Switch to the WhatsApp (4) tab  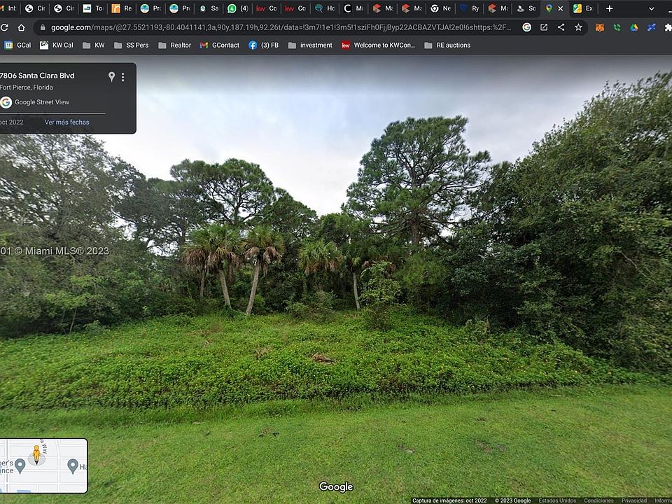point(238,8)
